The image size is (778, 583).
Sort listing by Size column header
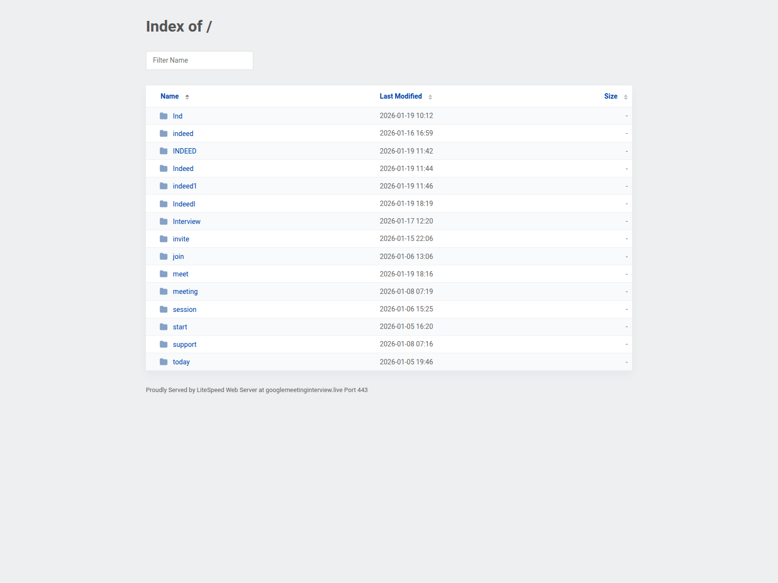(611, 96)
